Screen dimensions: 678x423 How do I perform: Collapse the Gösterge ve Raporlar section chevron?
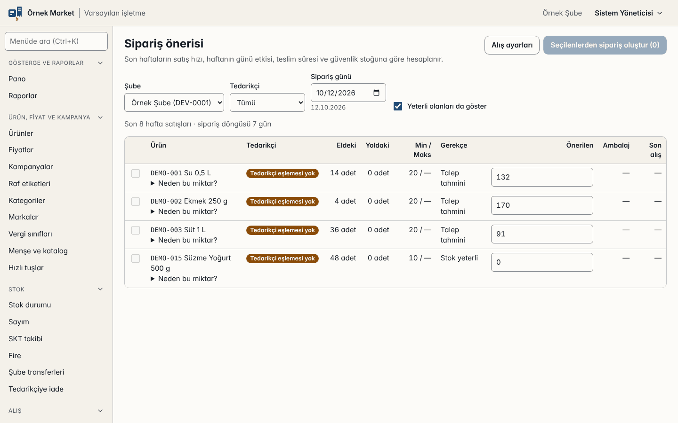(100, 63)
